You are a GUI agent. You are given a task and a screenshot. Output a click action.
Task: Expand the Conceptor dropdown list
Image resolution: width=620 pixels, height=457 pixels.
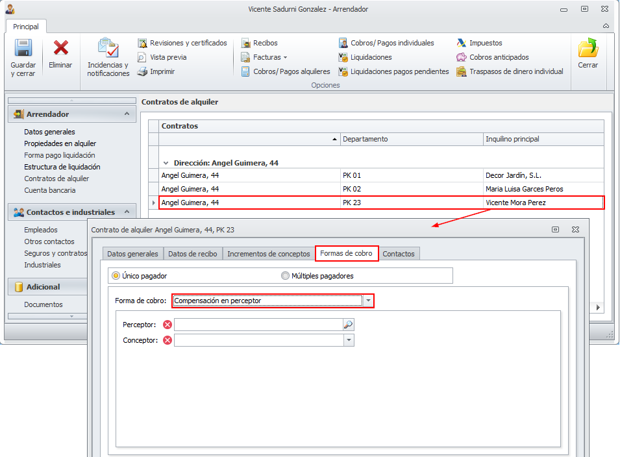349,340
